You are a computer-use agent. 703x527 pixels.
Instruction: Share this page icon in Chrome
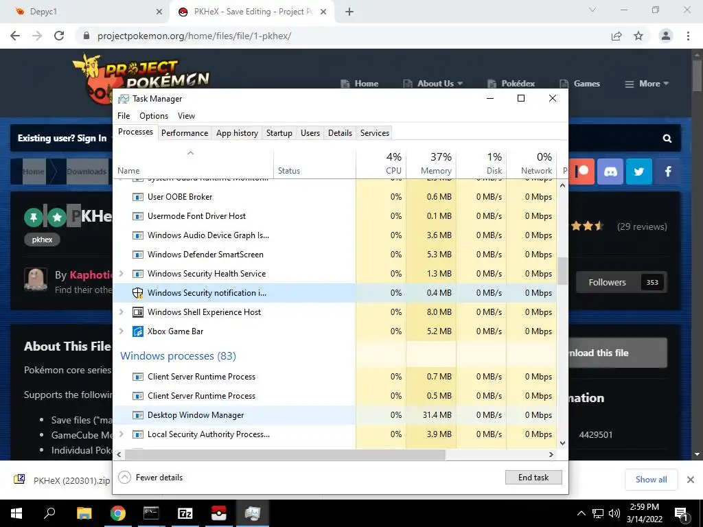pos(616,36)
